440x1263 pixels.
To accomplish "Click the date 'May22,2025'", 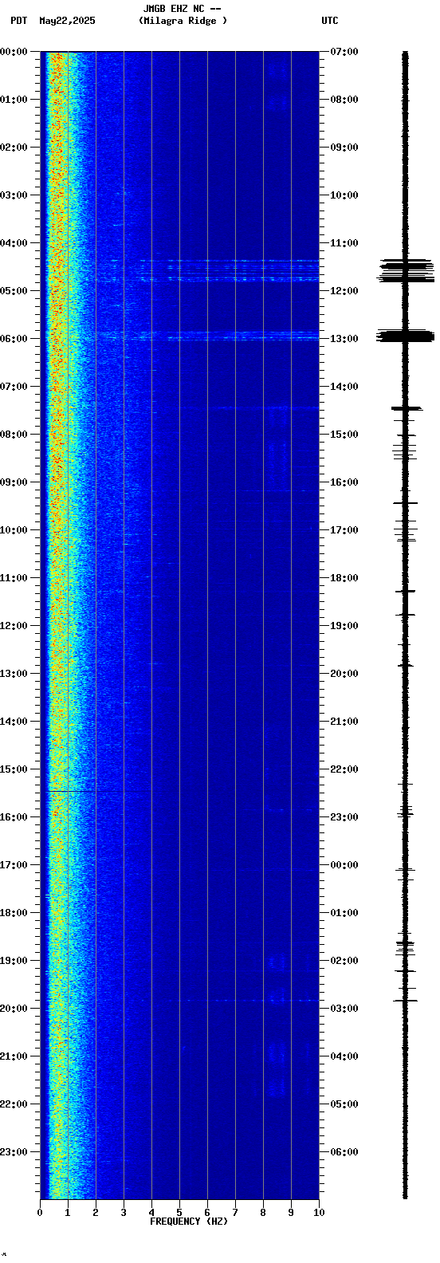I will point(67,21).
